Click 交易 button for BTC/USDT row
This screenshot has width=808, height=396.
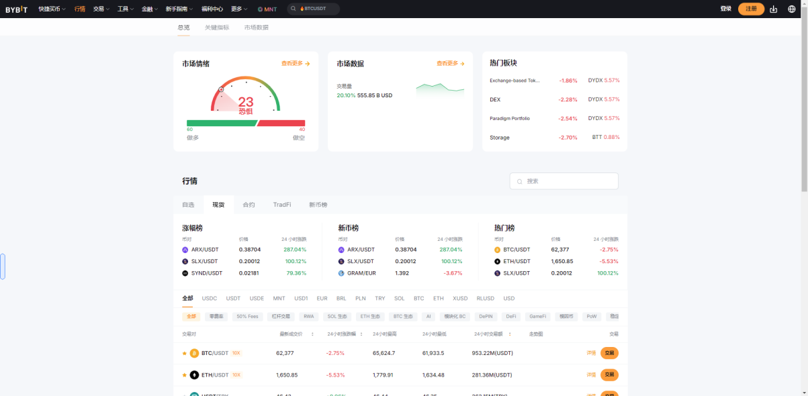pos(609,353)
